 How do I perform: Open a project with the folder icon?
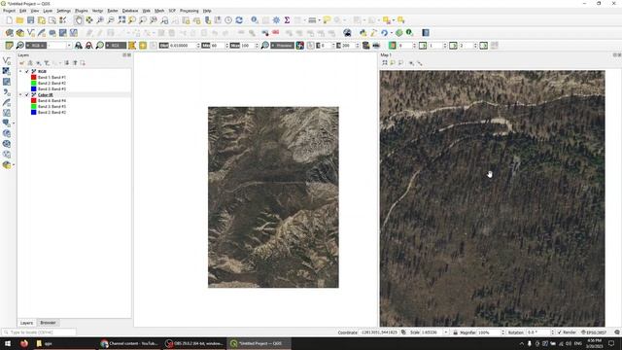click(x=19, y=19)
